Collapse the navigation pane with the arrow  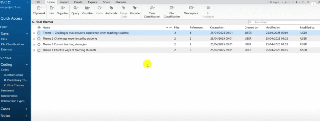pyautogui.click(x=28, y=2)
